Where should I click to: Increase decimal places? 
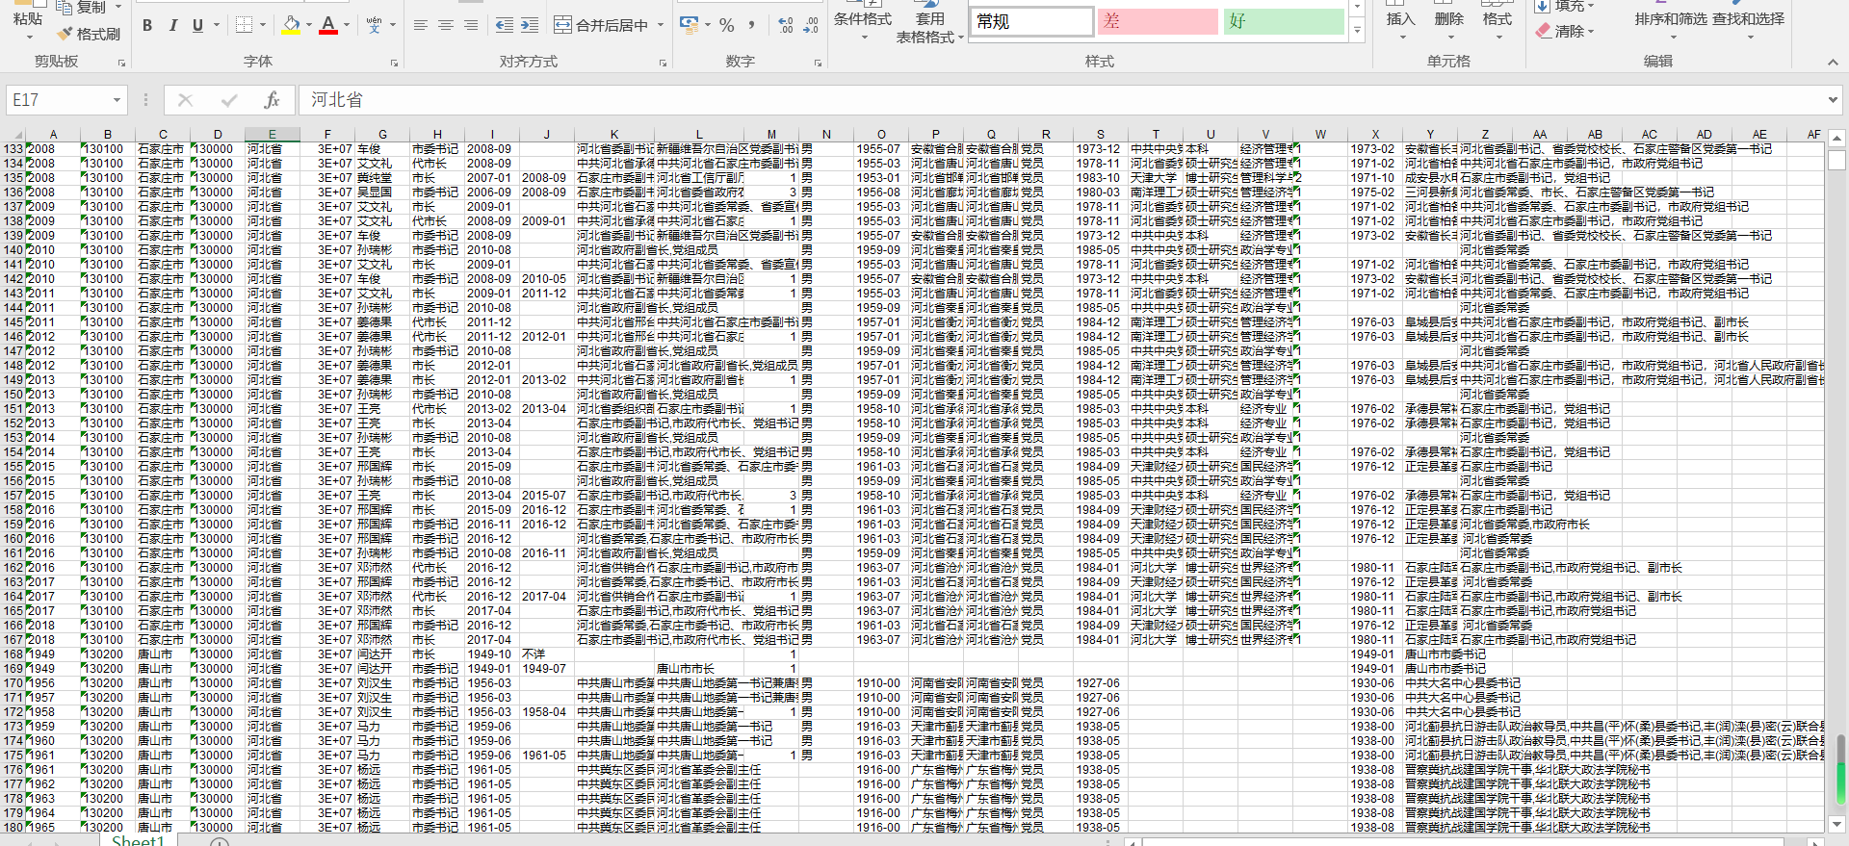(x=786, y=26)
